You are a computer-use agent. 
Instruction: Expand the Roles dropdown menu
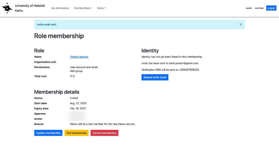coord(102,8)
